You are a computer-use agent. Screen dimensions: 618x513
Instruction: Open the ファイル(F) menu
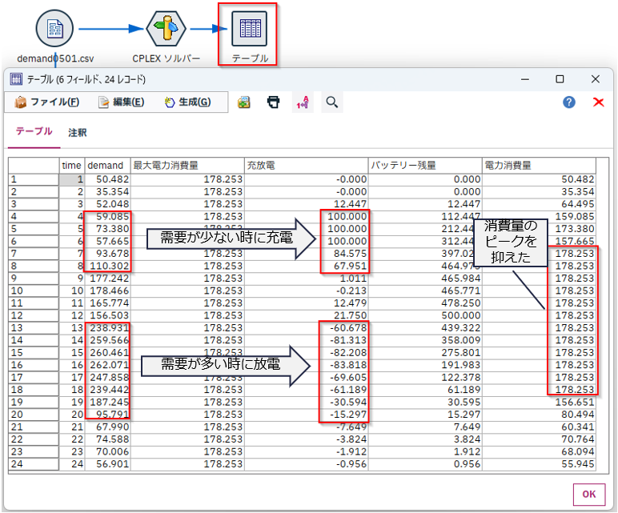pyautogui.click(x=47, y=102)
